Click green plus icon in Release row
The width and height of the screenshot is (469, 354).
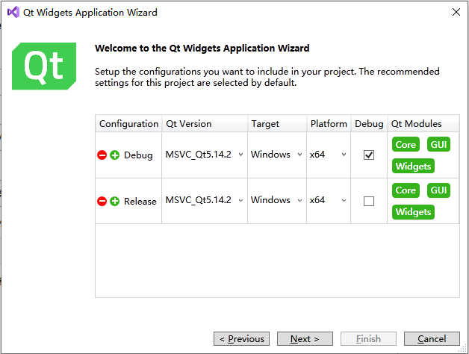114,201
